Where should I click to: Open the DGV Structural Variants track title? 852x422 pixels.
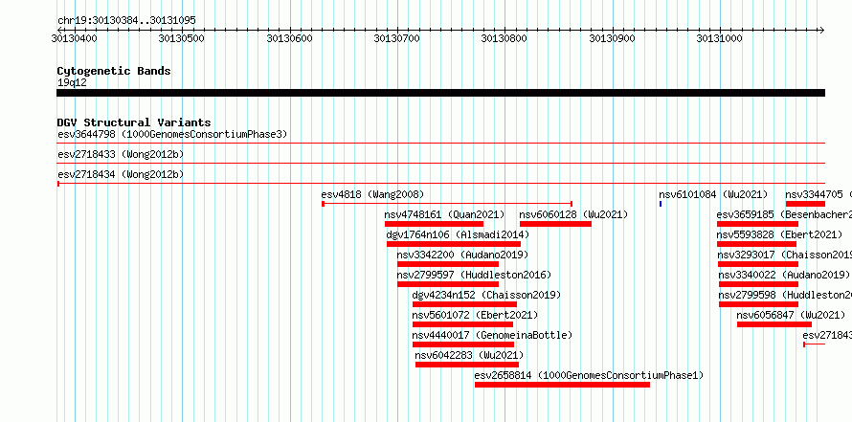coord(134,122)
